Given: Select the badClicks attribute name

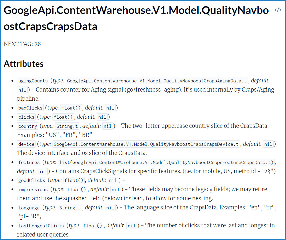Looking at the screenshot, I should coord(30,108).
